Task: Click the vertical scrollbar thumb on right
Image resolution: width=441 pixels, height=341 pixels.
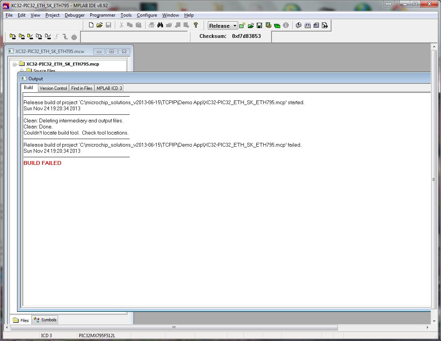Action: [434, 179]
